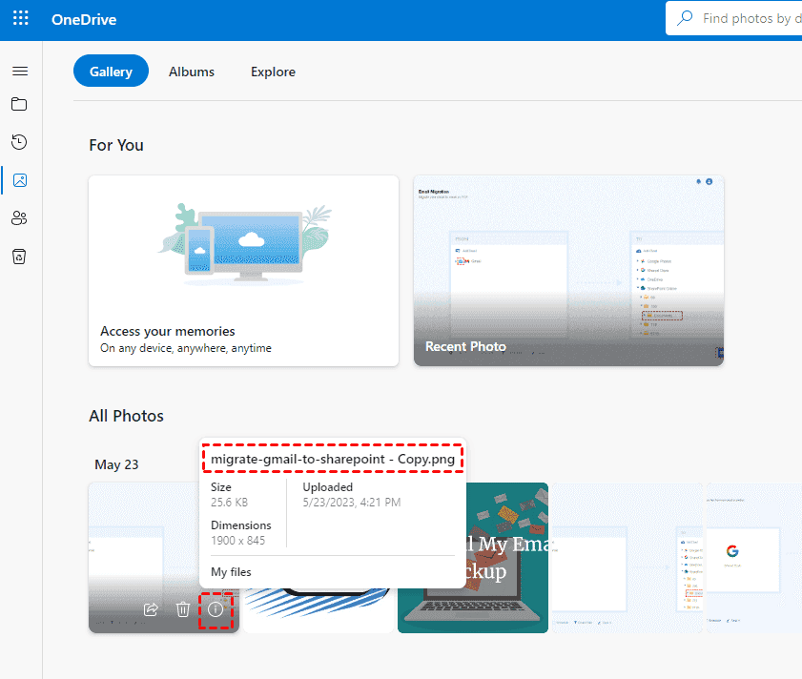This screenshot has width=802, height=679.
Task: Open the Google logo screenshot thumbnail
Action: [754, 558]
